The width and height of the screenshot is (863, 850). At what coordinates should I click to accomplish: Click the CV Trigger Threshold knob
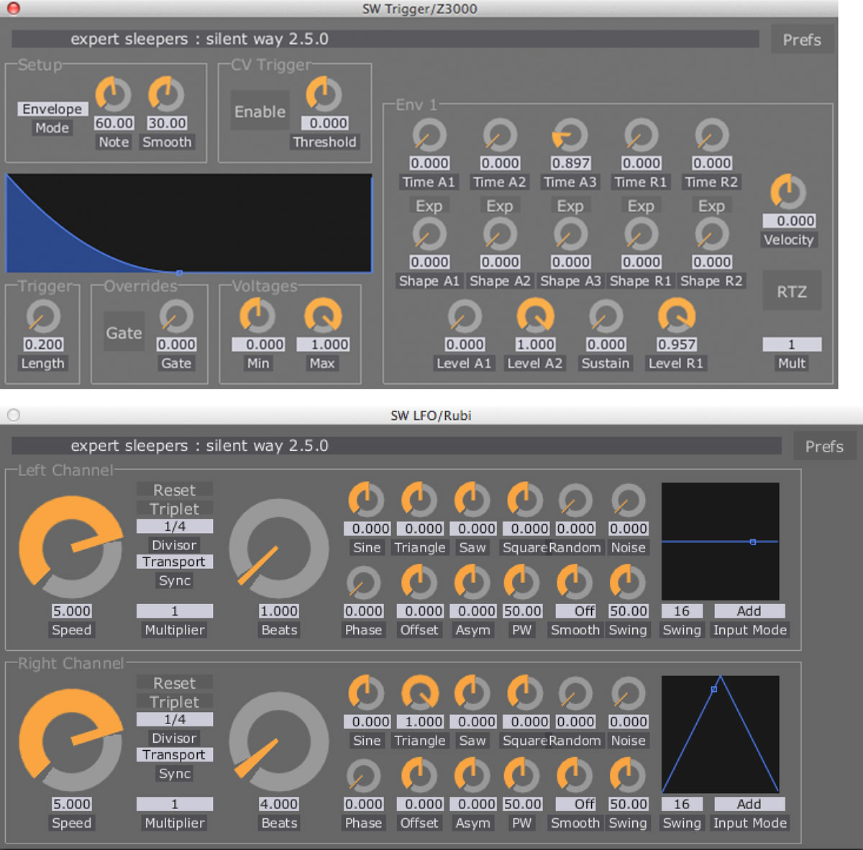click(x=324, y=94)
